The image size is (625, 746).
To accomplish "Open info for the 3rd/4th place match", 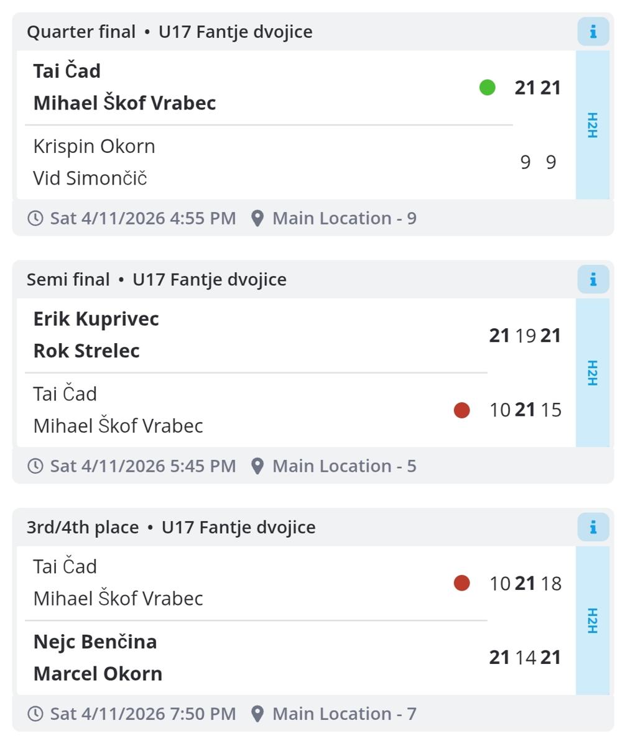I will pos(593,527).
